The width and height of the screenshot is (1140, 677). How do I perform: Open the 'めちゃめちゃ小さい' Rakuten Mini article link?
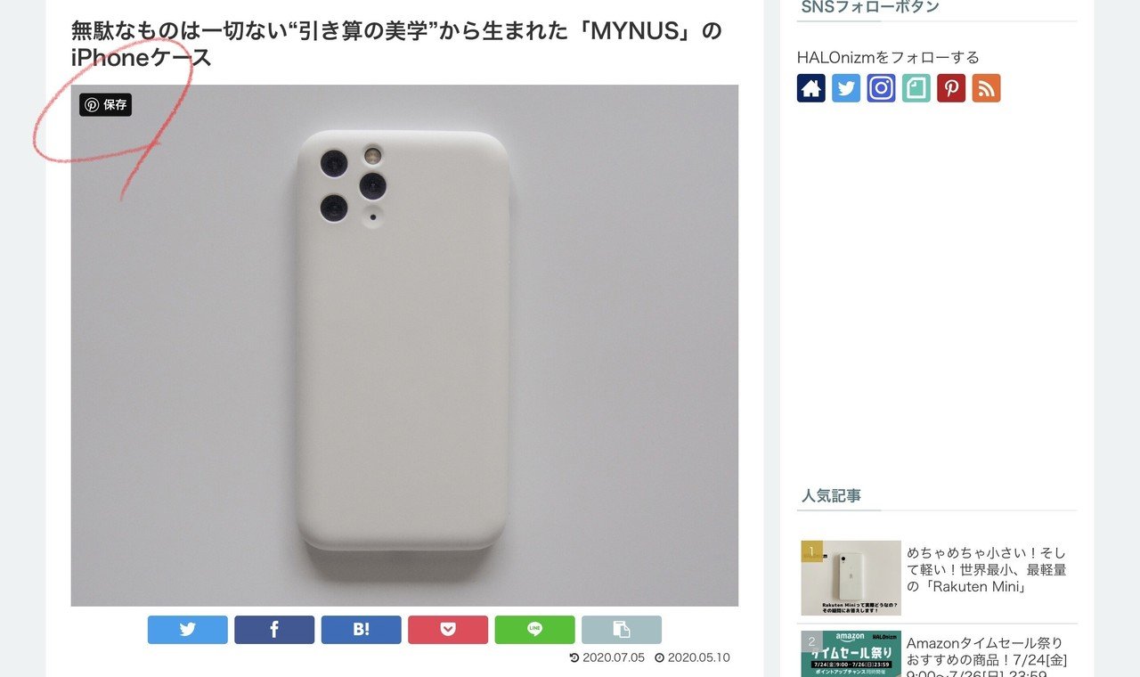(x=987, y=570)
